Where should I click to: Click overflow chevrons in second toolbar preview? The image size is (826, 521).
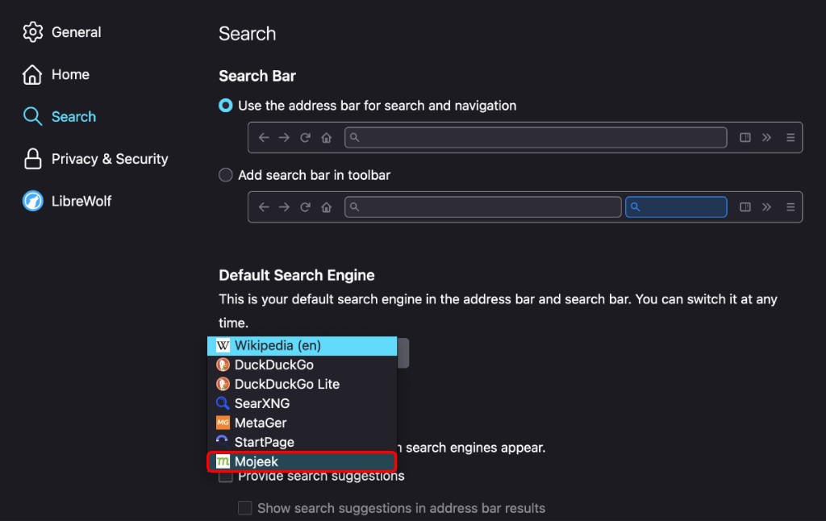[x=766, y=207]
